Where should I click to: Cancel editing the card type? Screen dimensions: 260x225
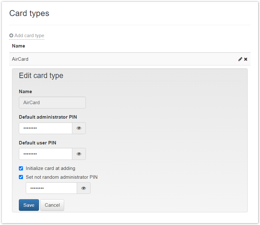coord(52,205)
